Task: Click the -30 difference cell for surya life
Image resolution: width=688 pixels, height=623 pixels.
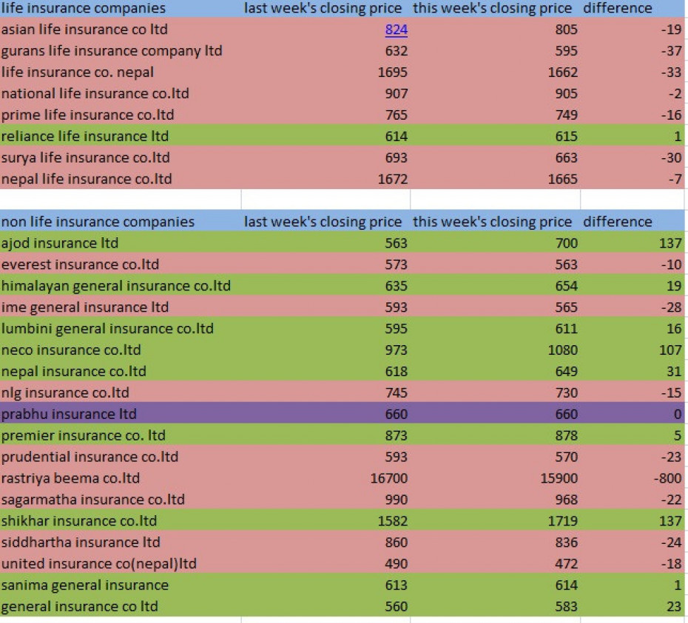Action: pos(633,157)
